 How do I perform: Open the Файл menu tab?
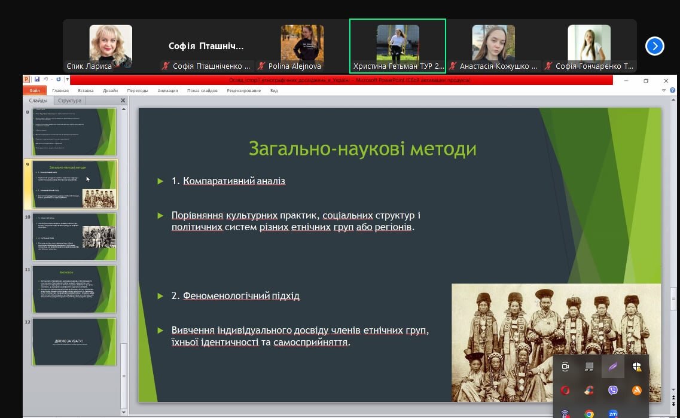[x=34, y=91]
